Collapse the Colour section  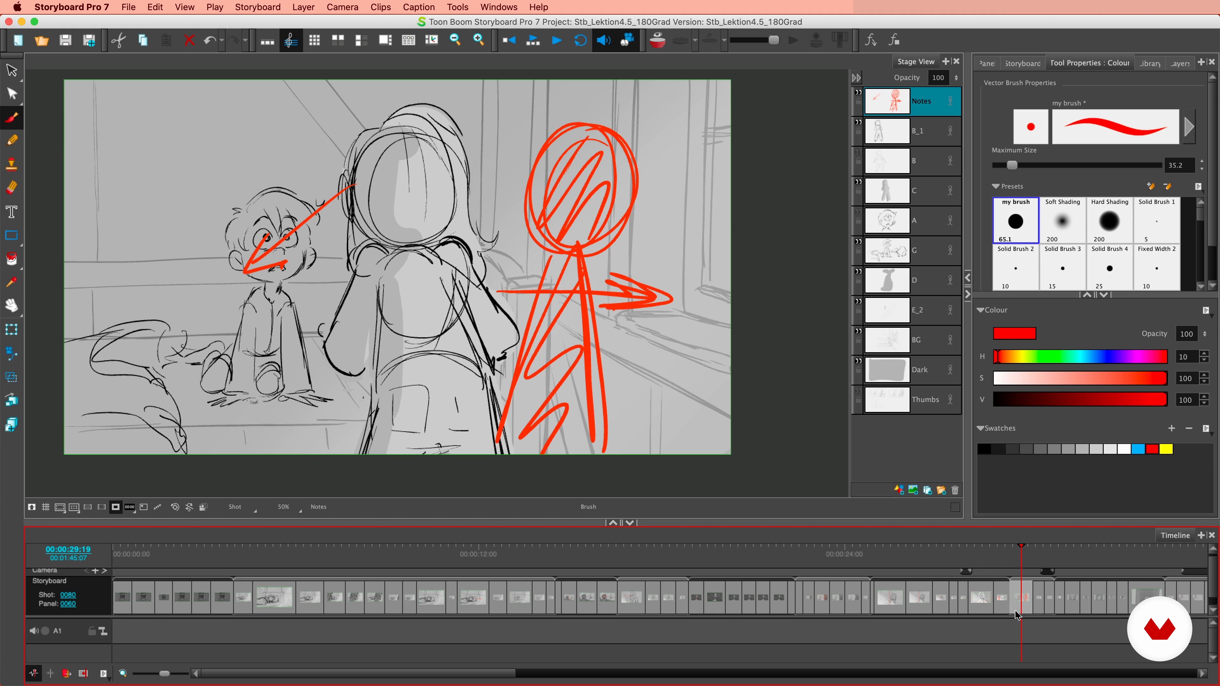point(980,310)
